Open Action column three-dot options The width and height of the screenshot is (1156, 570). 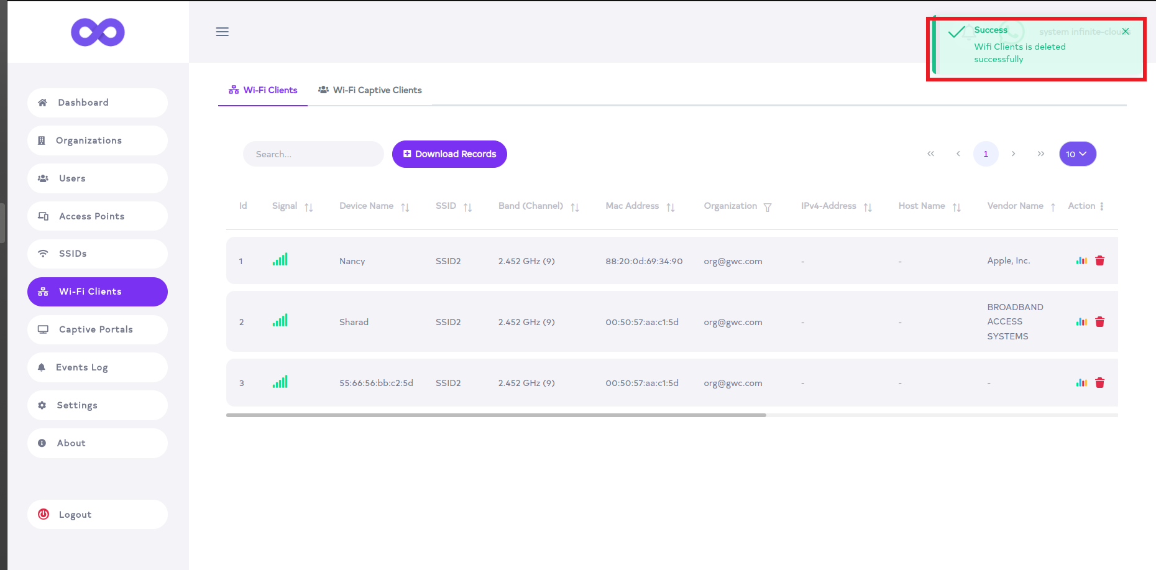point(1101,206)
